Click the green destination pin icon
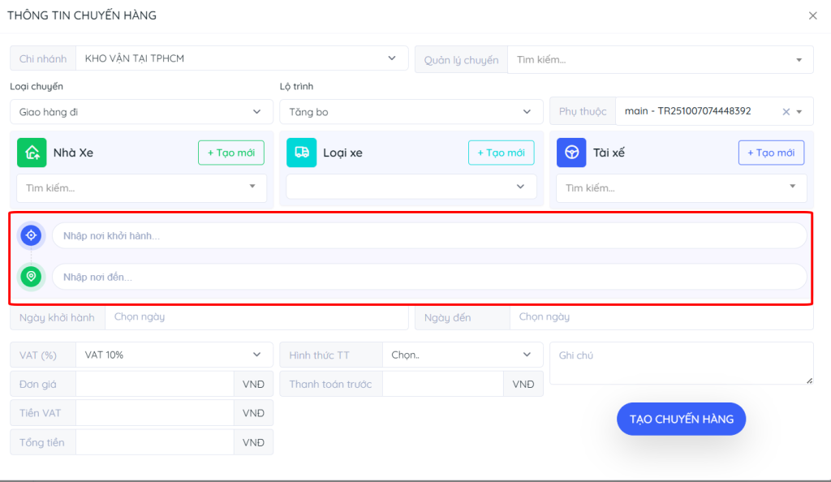The height and width of the screenshot is (482, 831). (31, 277)
